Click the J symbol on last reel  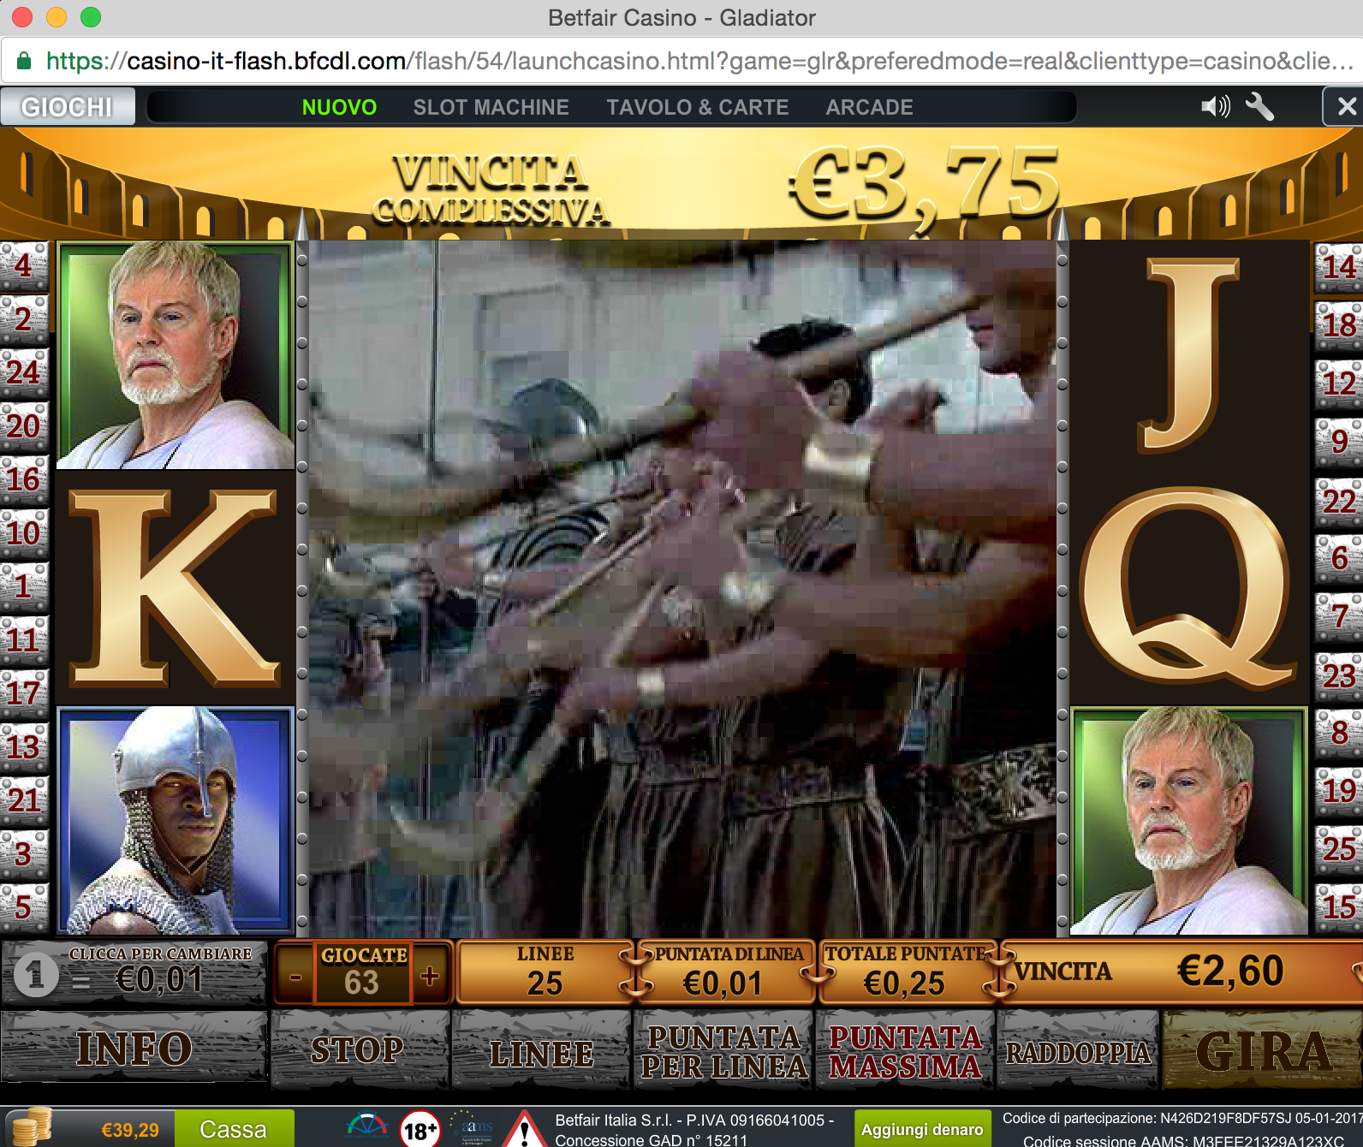tap(1189, 355)
